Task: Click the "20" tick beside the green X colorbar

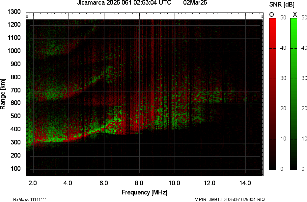Action: click(304, 108)
